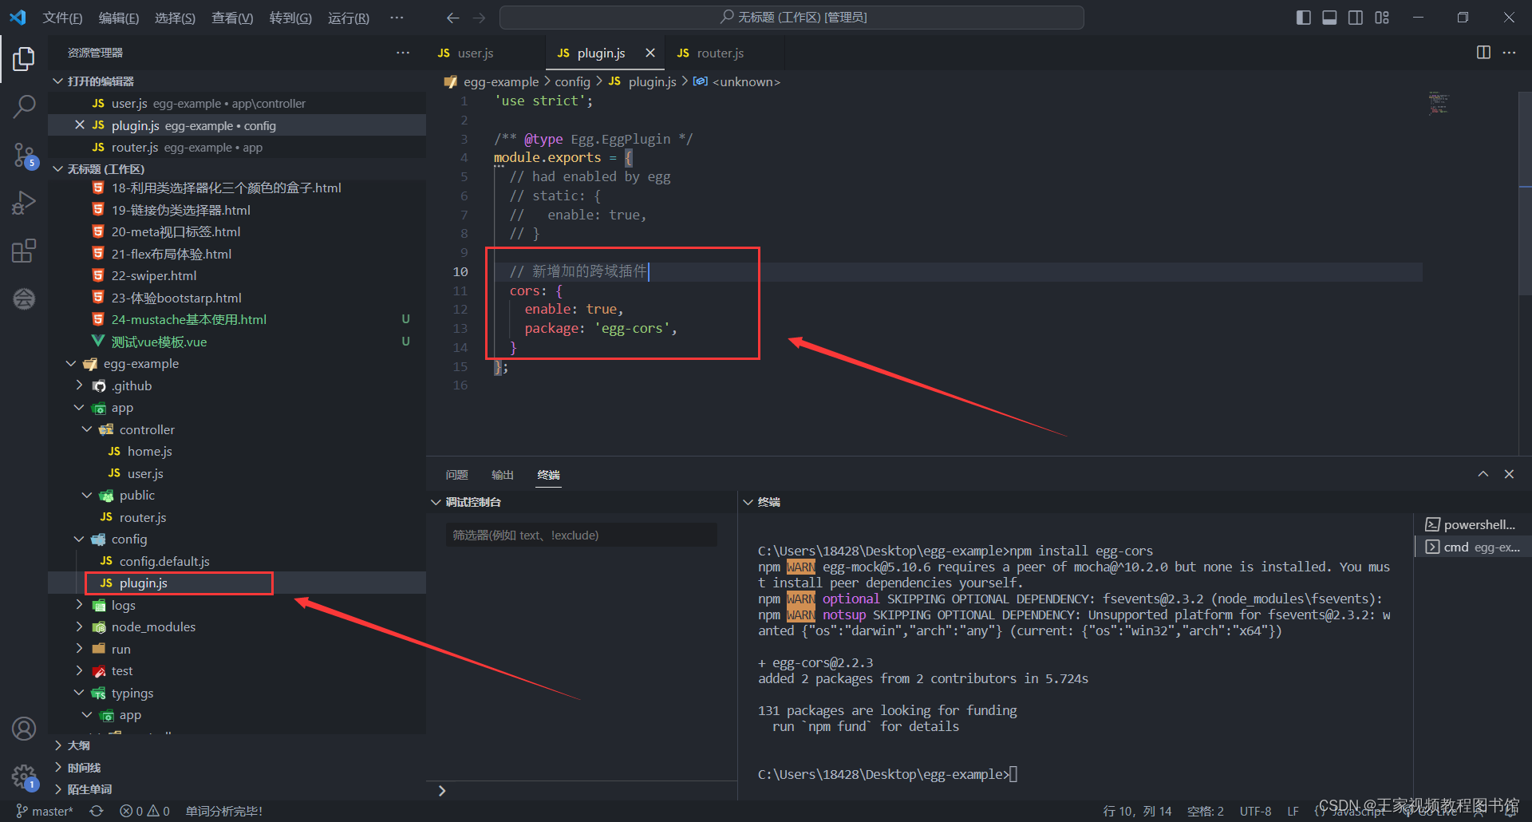Screen dimensions: 1532x822
Task: Open editor more actions ellipsis
Action: point(1509,53)
